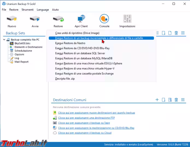Click the Backup Sets heading

click(15, 33)
